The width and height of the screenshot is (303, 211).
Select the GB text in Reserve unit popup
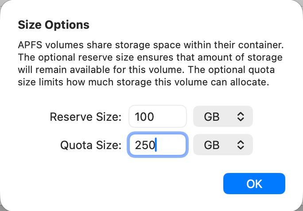point(212,117)
